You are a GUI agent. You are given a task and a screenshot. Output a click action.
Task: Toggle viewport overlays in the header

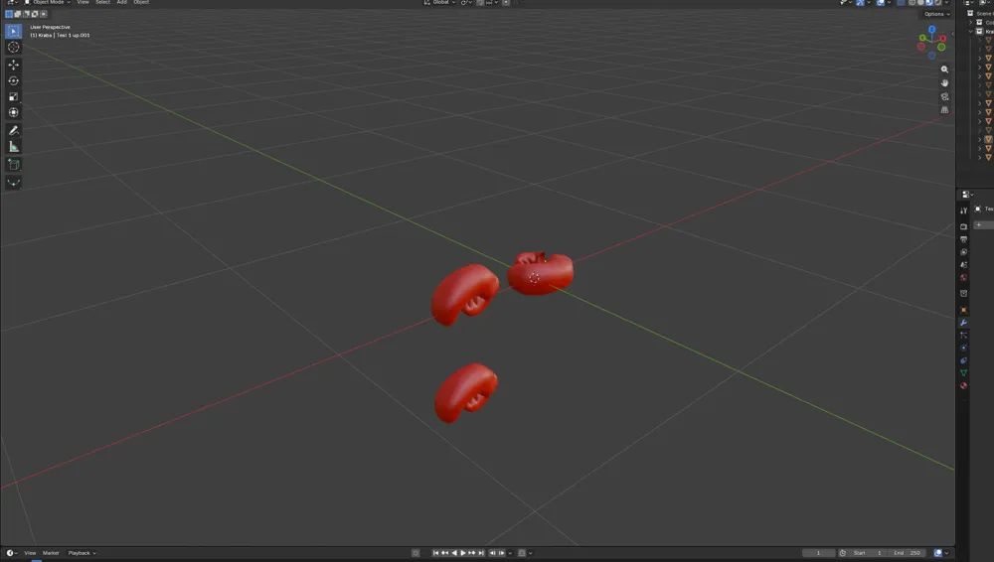point(881,3)
